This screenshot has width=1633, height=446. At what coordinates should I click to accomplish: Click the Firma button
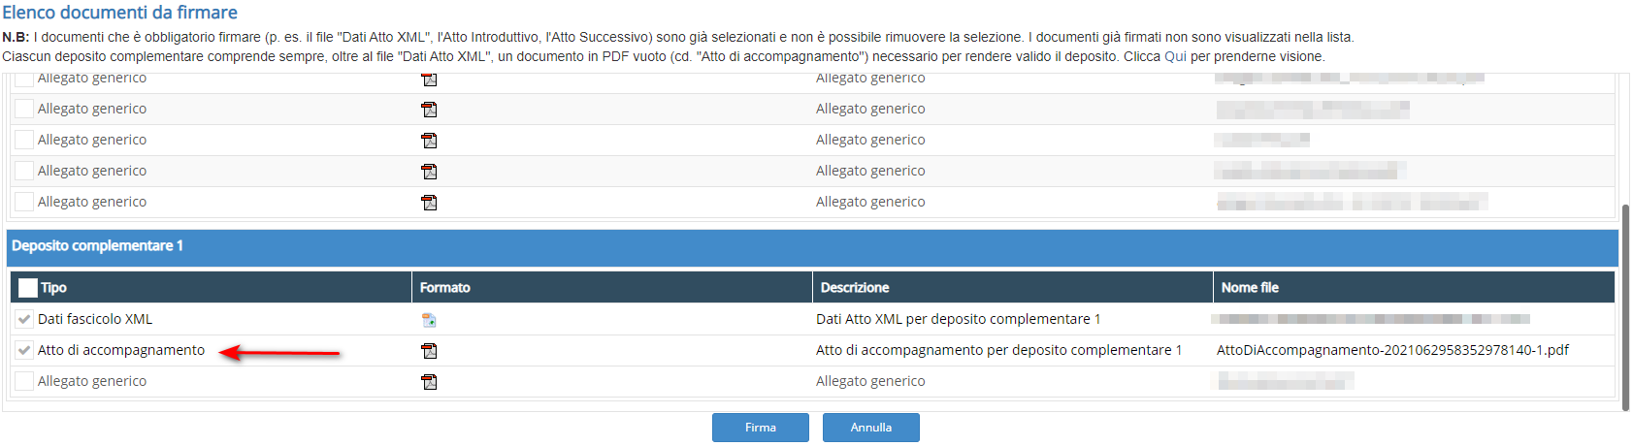click(760, 428)
